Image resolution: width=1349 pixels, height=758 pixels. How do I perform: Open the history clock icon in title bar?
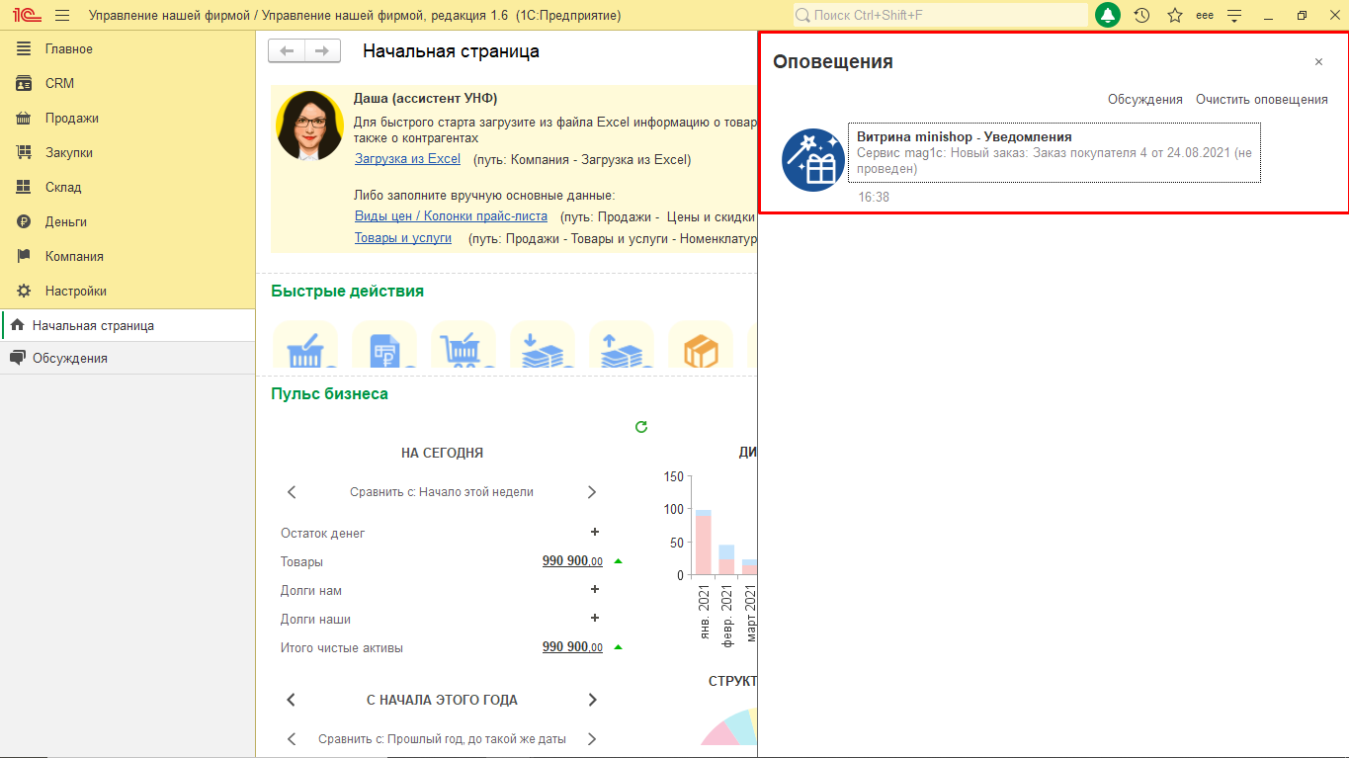pos(1141,16)
